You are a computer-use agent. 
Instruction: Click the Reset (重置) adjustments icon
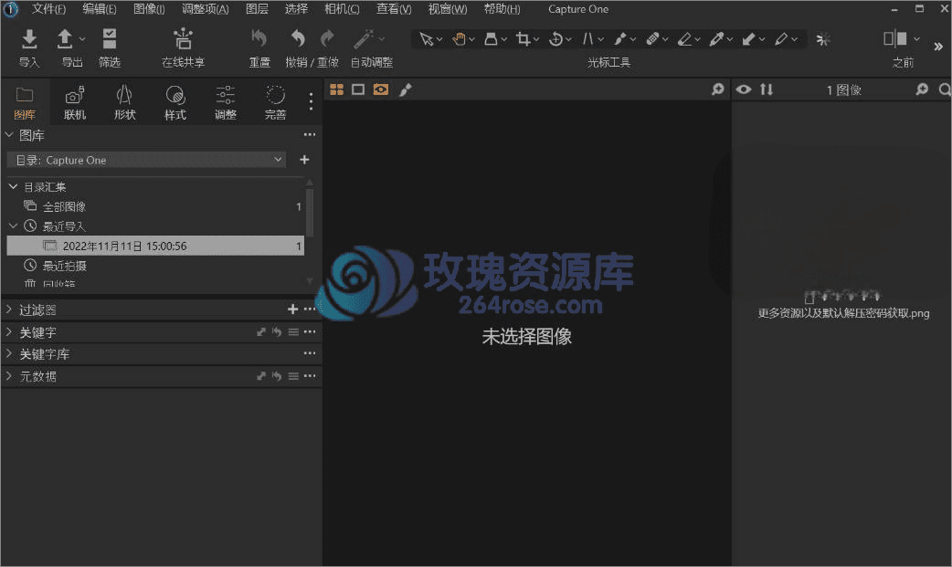click(259, 39)
